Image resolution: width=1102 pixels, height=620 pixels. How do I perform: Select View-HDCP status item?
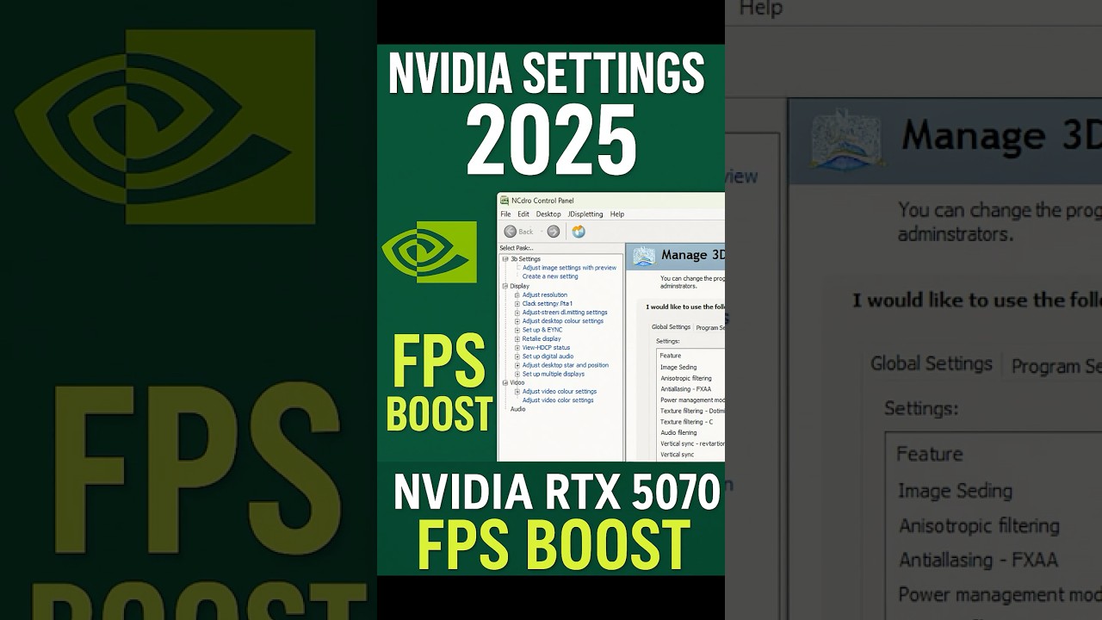546,347
